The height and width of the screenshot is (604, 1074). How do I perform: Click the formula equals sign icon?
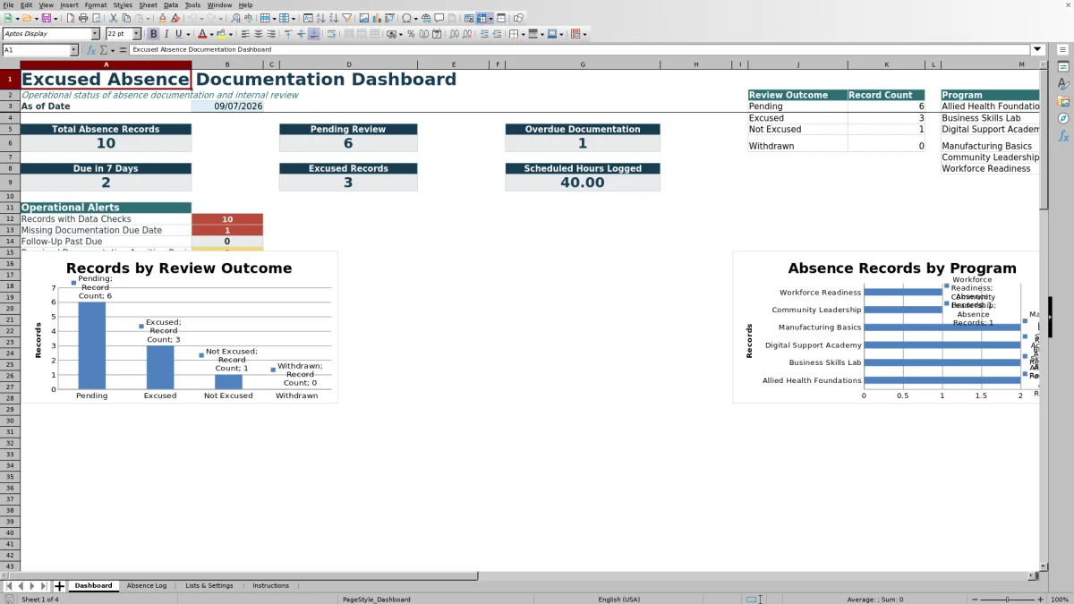[122, 50]
